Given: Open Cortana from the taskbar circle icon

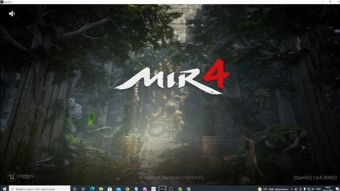Looking at the screenshot, I should [74, 189].
